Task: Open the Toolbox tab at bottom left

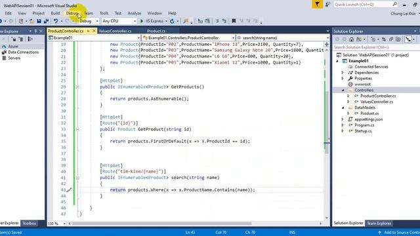Action: (29, 223)
